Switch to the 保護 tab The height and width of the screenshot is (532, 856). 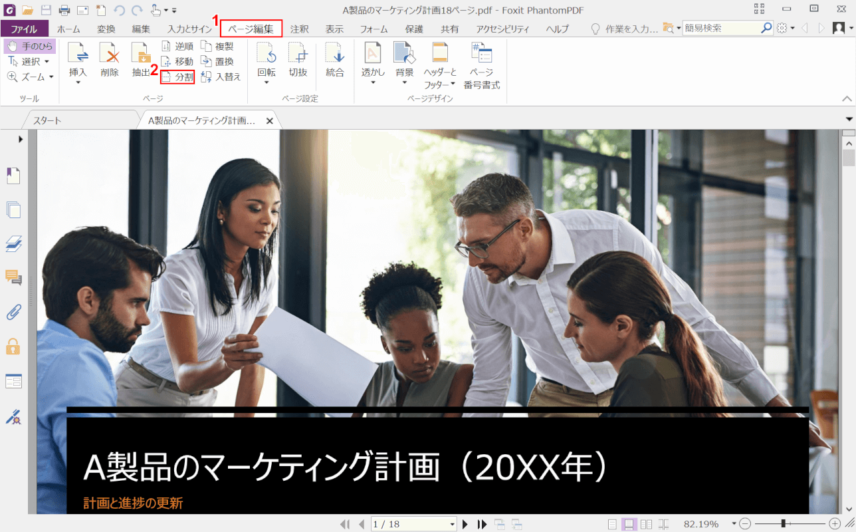pos(414,29)
